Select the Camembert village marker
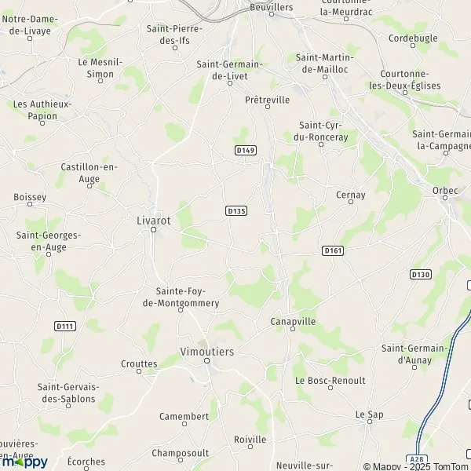471x471 pixels. 184,424
